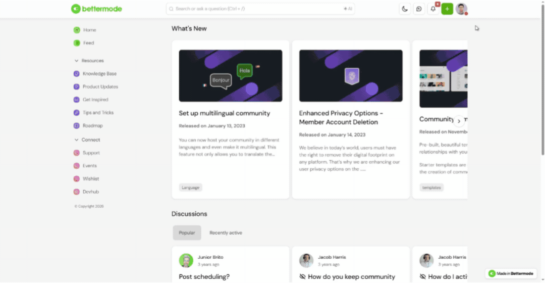
Task: Select the Popular discussions tab
Action: 187,233
